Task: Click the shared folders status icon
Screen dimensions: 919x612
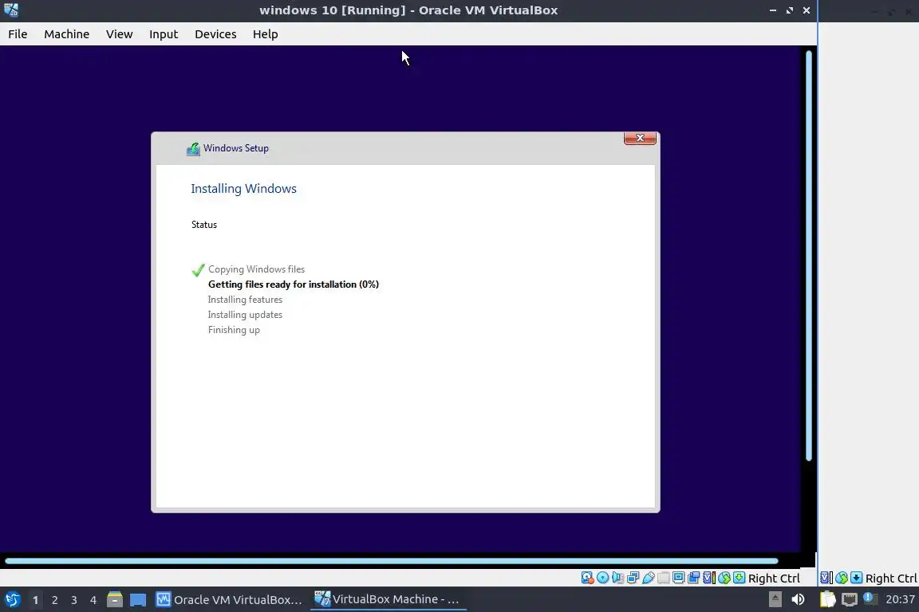Action: tap(664, 578)
